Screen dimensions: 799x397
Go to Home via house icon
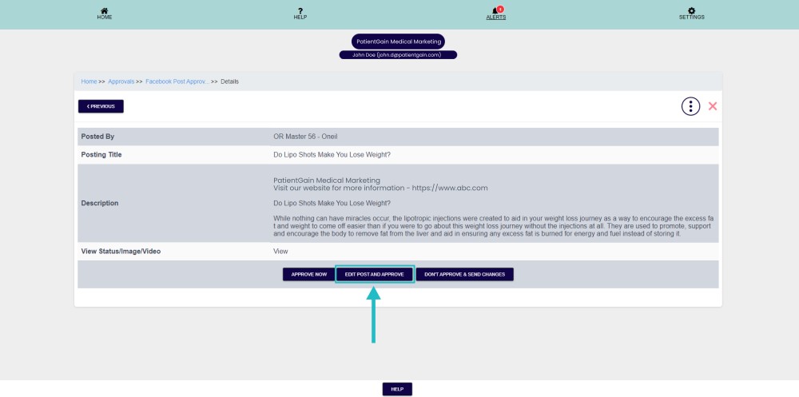[x=105, y=10]
